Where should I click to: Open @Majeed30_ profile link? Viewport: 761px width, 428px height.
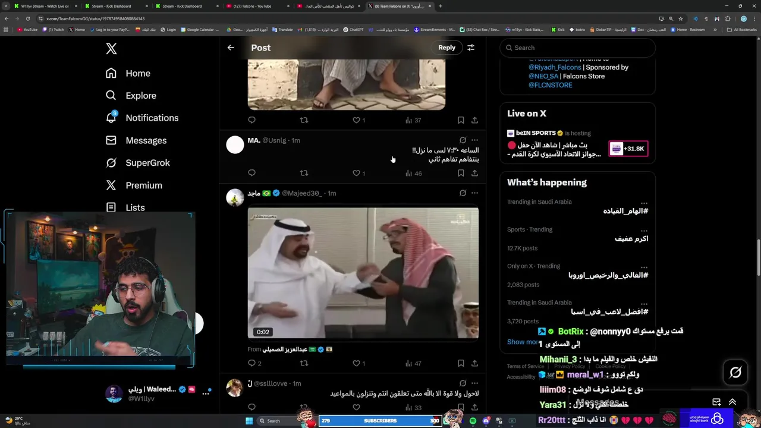(301, 193)
